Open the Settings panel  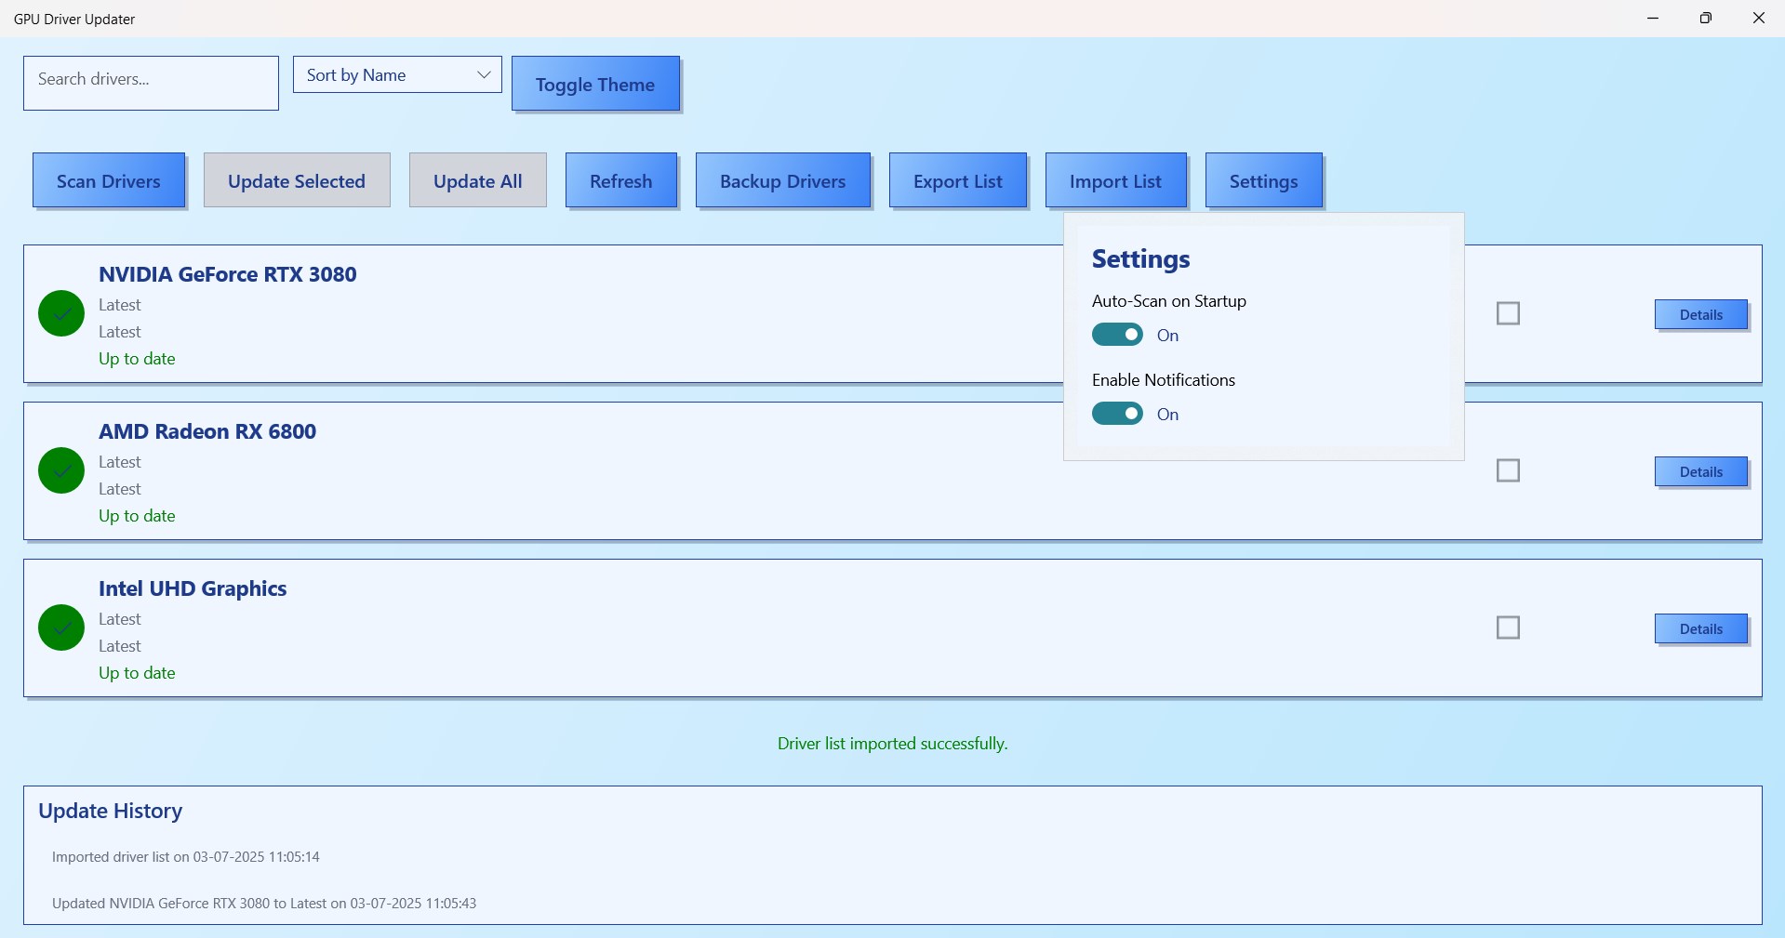point(1263,180)
